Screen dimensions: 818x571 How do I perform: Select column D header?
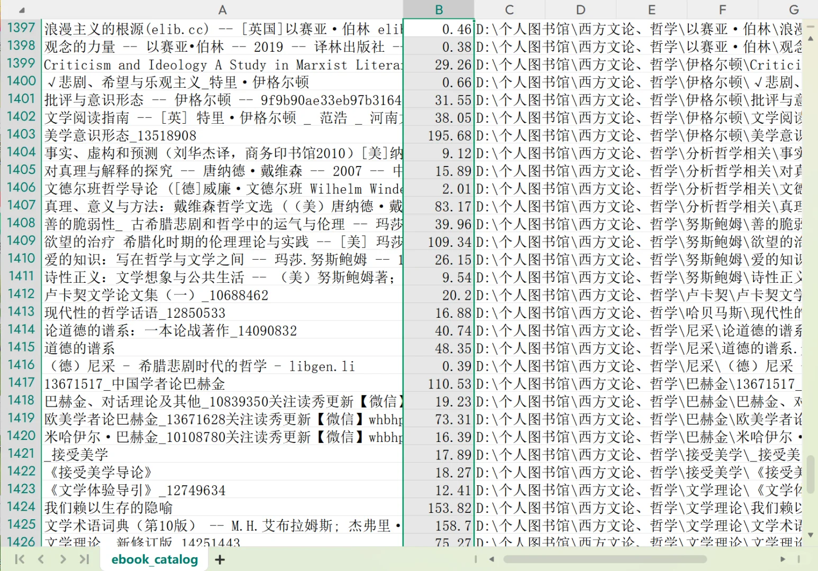coord(580,10)
